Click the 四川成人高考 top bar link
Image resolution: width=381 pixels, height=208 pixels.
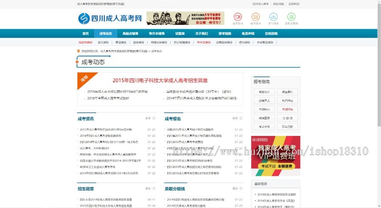point(260,4)
